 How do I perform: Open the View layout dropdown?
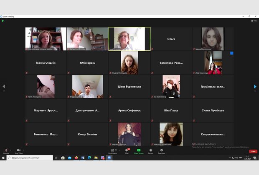(x=254, y=21)
